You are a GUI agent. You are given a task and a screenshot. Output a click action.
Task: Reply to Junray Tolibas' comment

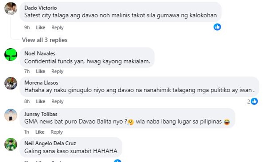point(57,132)
